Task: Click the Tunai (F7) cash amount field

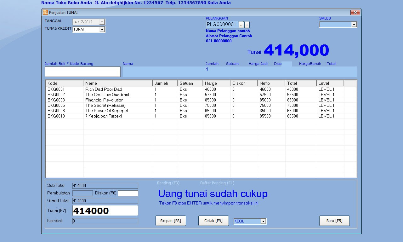Action: 105,210
